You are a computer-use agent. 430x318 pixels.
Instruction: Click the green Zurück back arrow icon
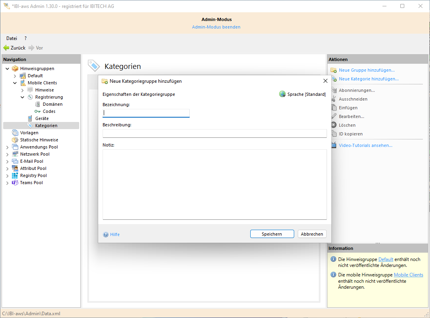(6, 48)
